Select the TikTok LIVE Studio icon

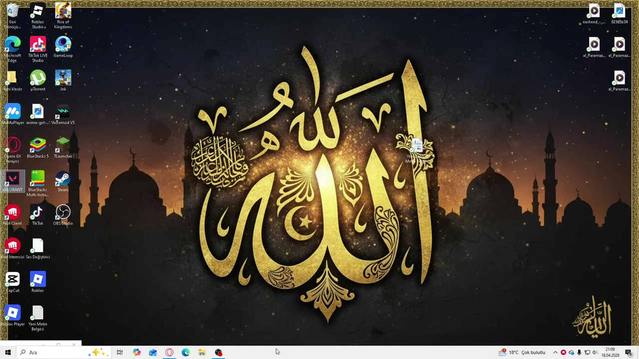click(x=37, y=49)
